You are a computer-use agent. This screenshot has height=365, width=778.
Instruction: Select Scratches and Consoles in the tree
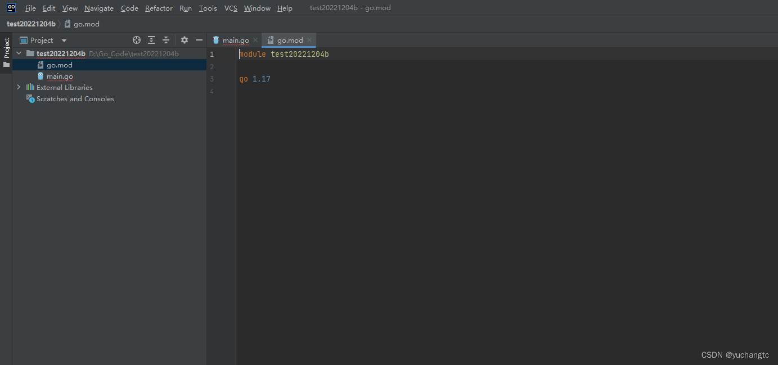(x=75, y=98)
